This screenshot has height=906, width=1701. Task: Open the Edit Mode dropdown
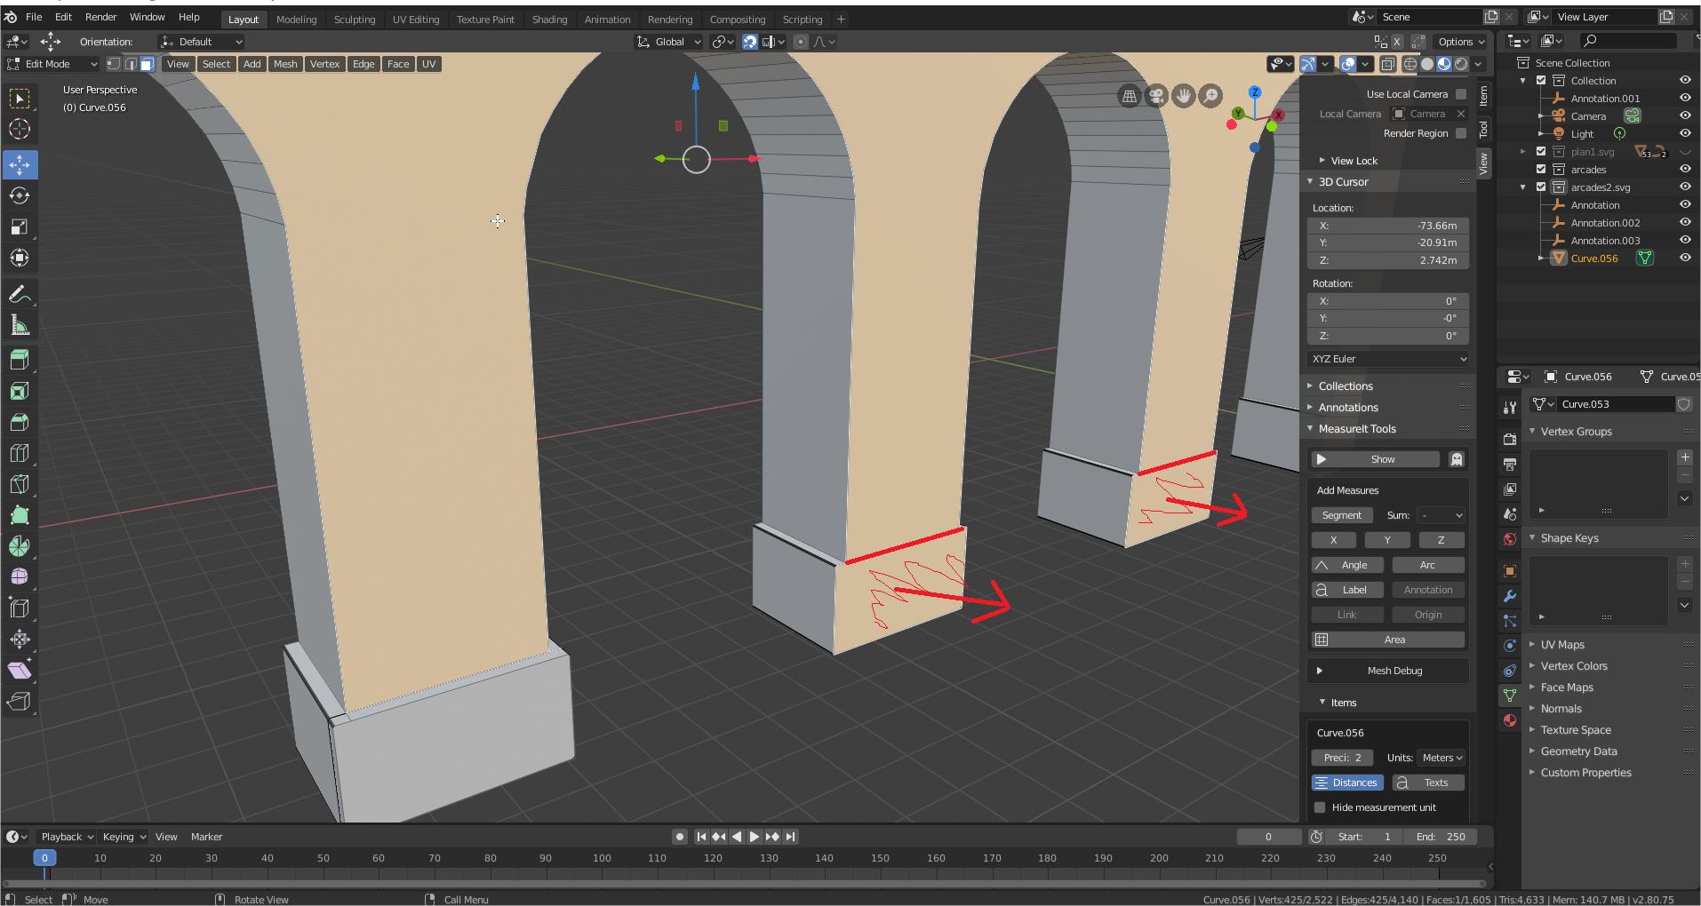(52, 64)
